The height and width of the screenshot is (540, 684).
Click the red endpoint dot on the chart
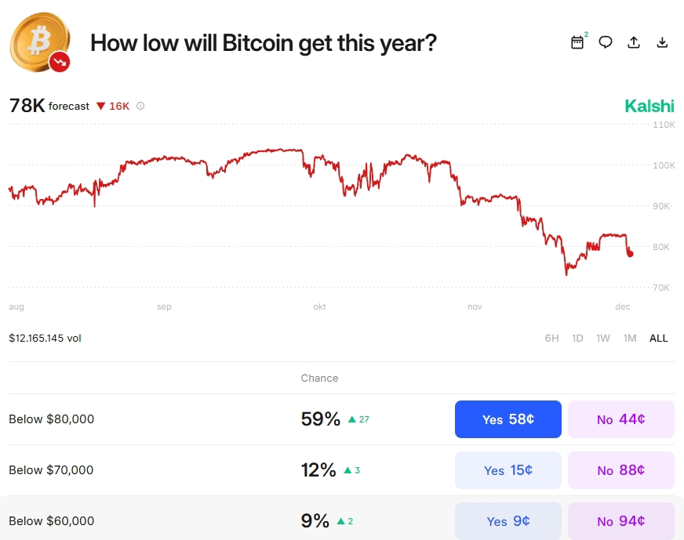(630, 253)
